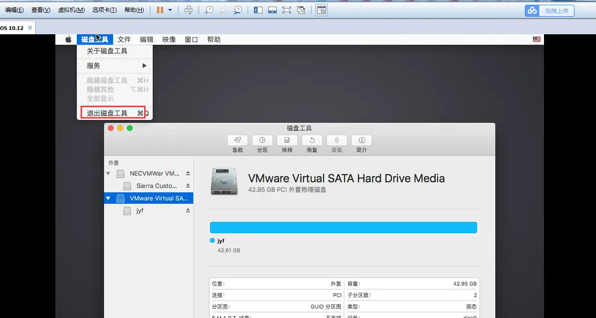Viewport: 596px width, 318px height.
Task: Expand the 服务 submenu
Action: tap(115, 66)
